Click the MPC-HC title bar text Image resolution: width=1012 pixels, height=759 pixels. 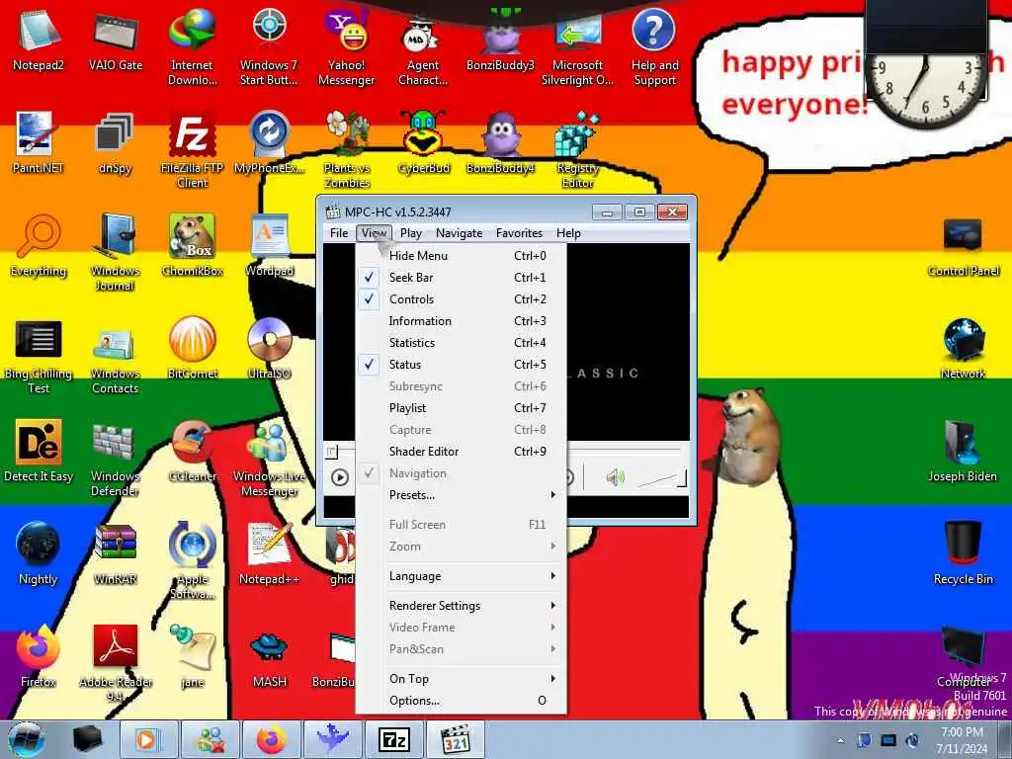point(397,211)
